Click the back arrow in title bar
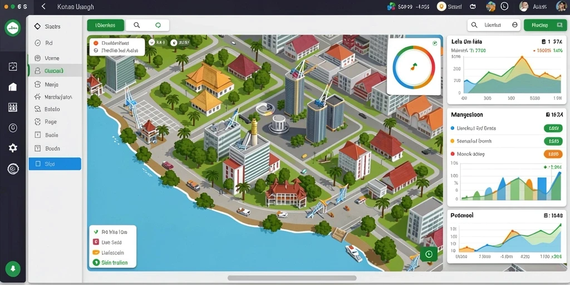The height and width of the screenshot is (285, 570). (x=43, y=7)
